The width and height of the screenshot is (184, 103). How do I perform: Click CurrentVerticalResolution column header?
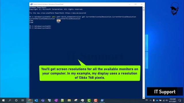pos(68,19)
